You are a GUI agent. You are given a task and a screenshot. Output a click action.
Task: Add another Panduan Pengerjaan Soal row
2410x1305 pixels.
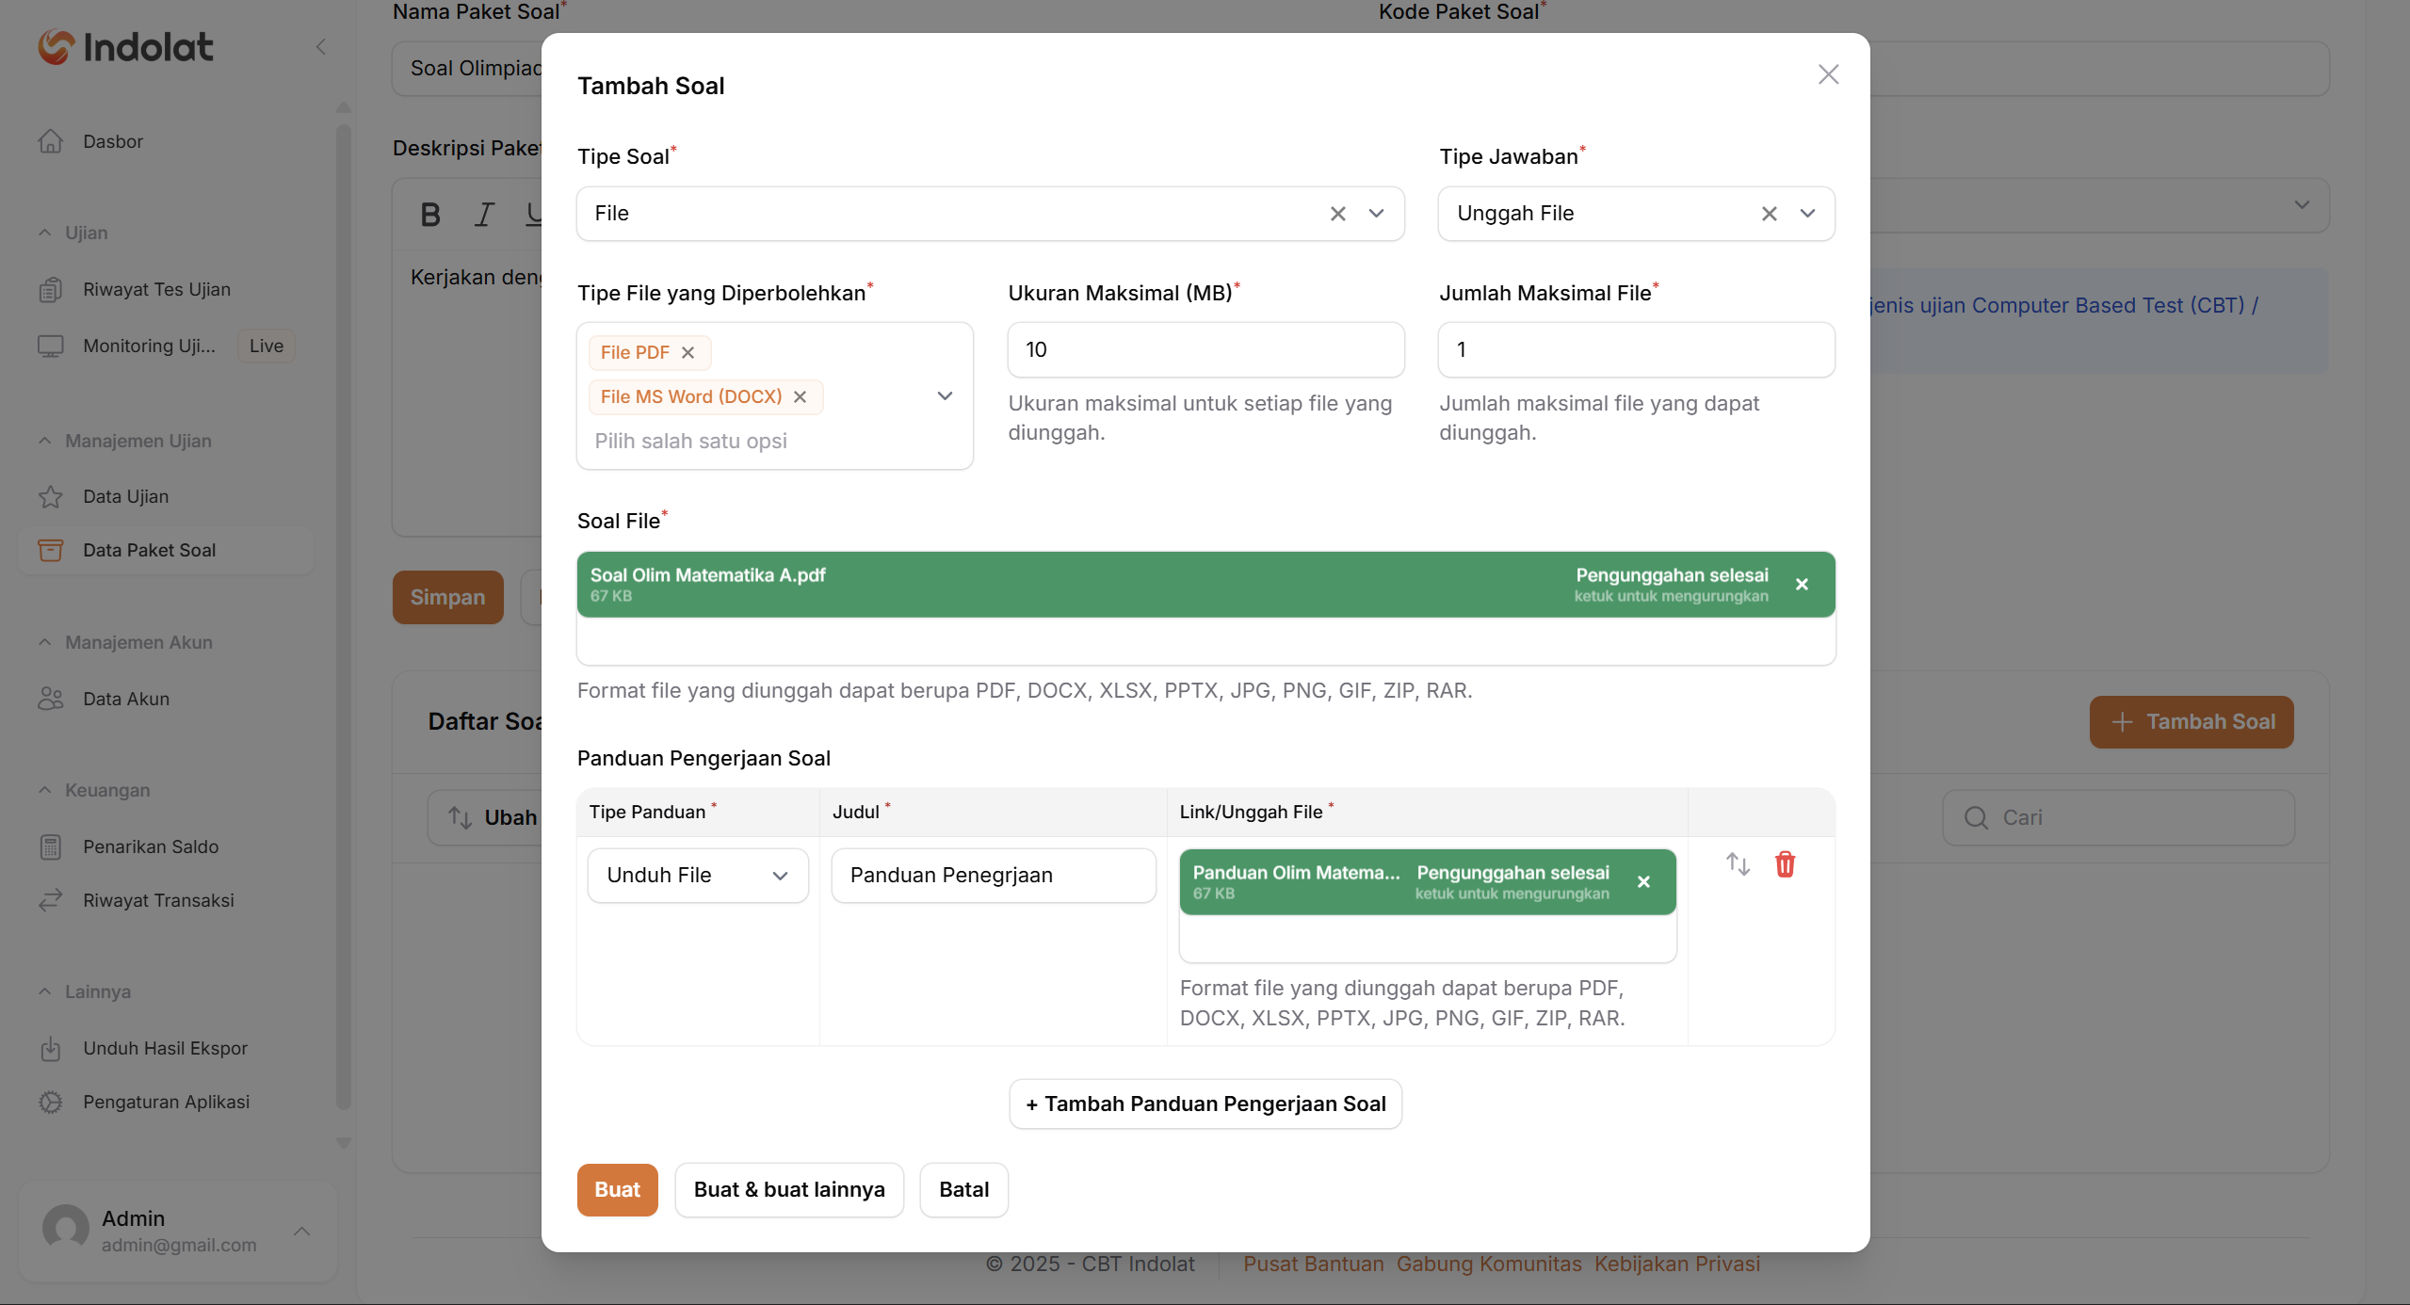pyautogui.click(x=1205, y=1104)
